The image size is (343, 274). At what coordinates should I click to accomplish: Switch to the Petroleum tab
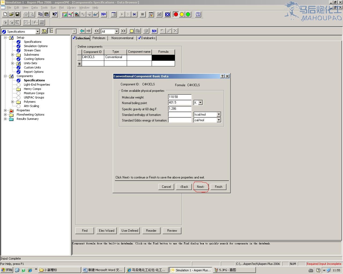99,38
